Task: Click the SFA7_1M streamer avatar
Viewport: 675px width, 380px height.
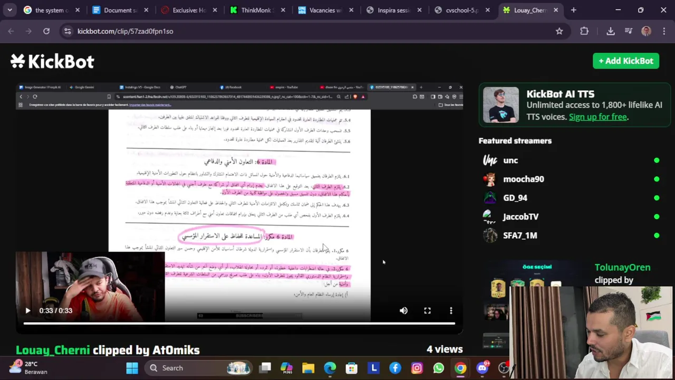Action: pos(490,235)
